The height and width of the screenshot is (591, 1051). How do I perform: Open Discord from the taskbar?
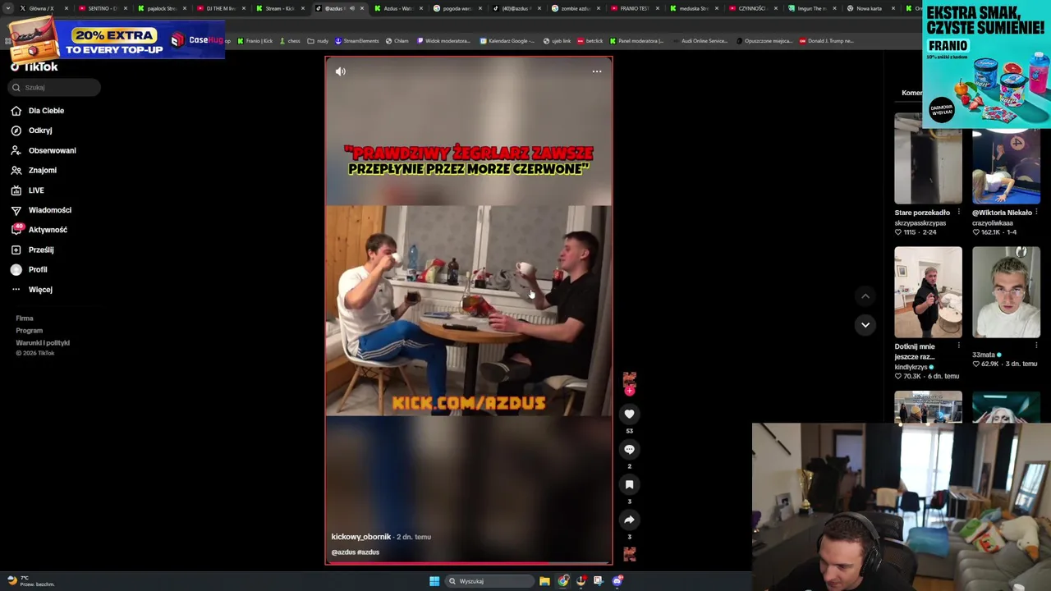617,581
